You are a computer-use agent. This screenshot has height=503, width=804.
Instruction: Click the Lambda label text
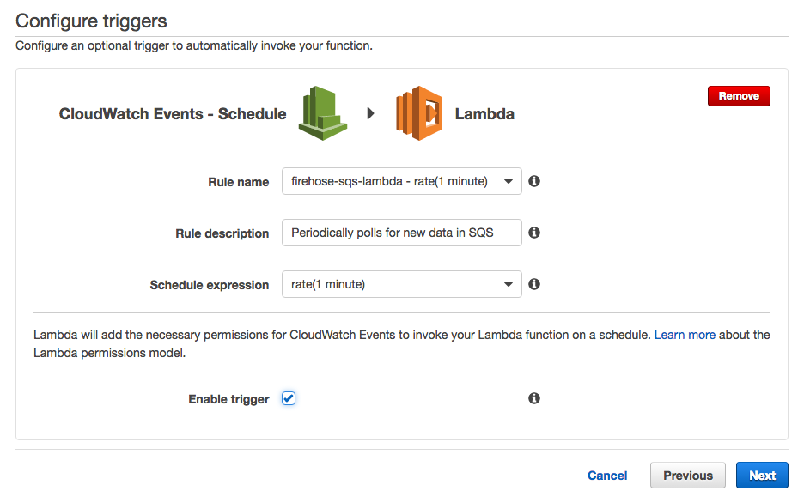tap(484, 114)
